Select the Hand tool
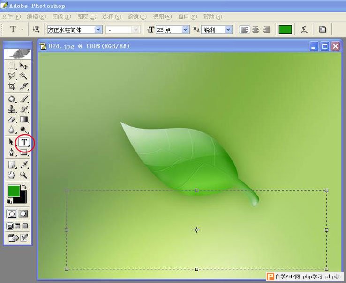Screen dimensions: 346x283 pyautogui.click(x=11, y=175)
